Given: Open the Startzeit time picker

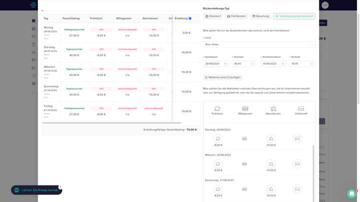Looking at the screenshot, I should click(x=244, y=64).
